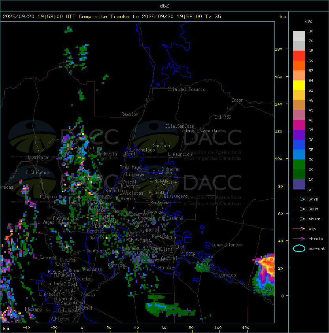This screenshot has width=329, height=333.
Task: Click the current legend label
Action: coord(317,249)
